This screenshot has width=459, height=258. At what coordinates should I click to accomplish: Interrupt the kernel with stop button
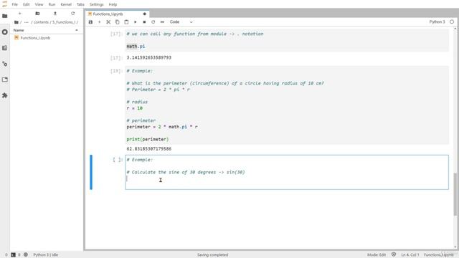pyautogui.click(x=144, y=22)
